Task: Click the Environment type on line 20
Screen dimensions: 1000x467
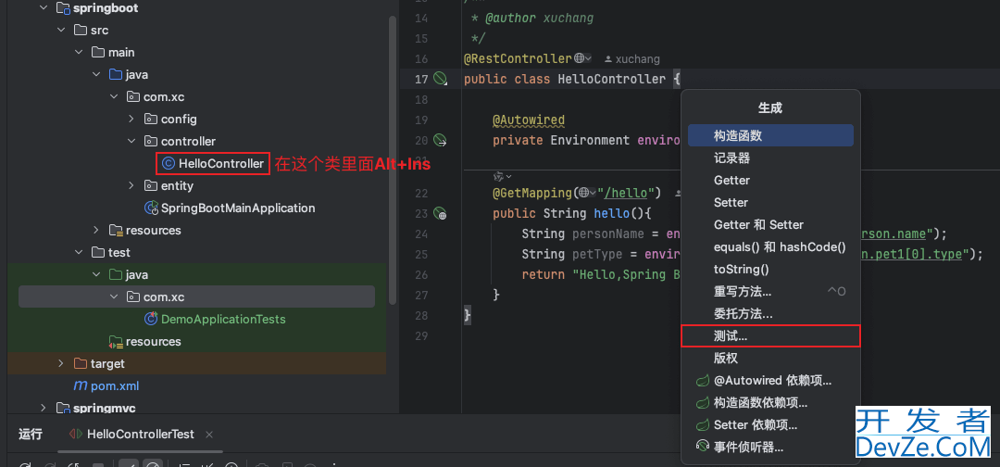Action: click(x=590, y=140)
